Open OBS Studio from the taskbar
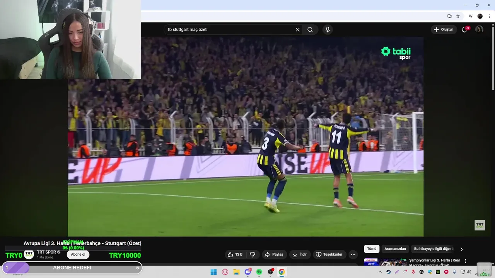The height and width of the screenshot is (278, 495). (270, 272)
